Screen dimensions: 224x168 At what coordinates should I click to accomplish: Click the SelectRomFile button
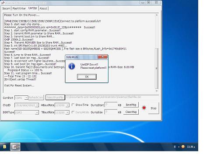point(55,98)
